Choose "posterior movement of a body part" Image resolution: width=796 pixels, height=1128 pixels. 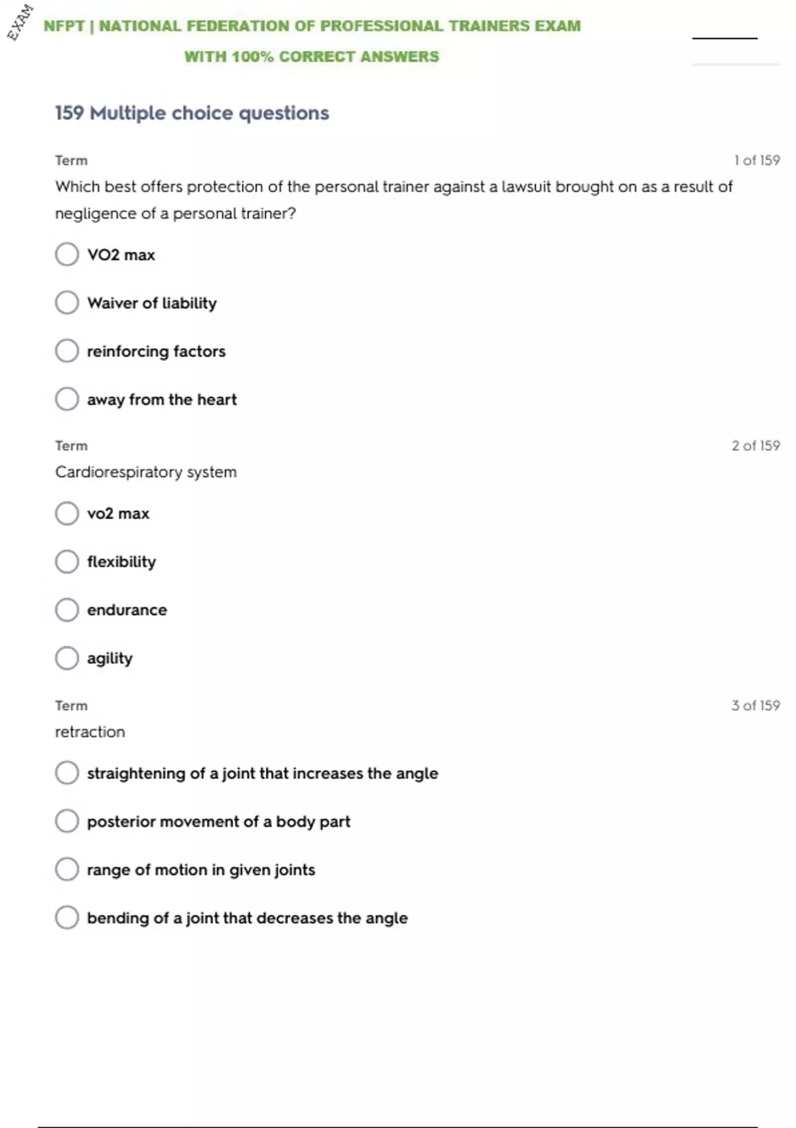(67, 821)
